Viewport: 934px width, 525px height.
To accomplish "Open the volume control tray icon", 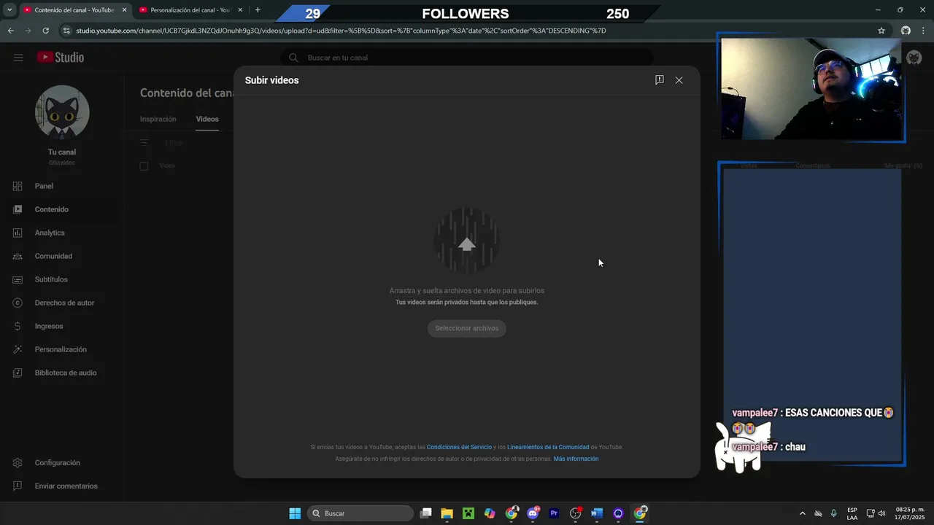I will tap(881, 513).
